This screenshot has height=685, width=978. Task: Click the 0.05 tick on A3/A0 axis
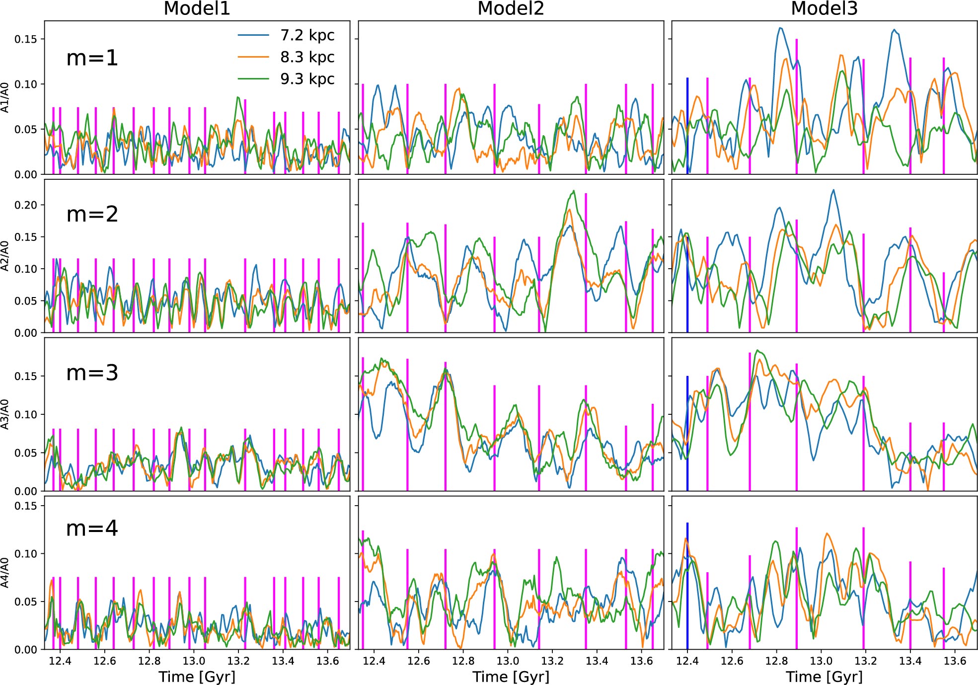click(x=26, y=453)
